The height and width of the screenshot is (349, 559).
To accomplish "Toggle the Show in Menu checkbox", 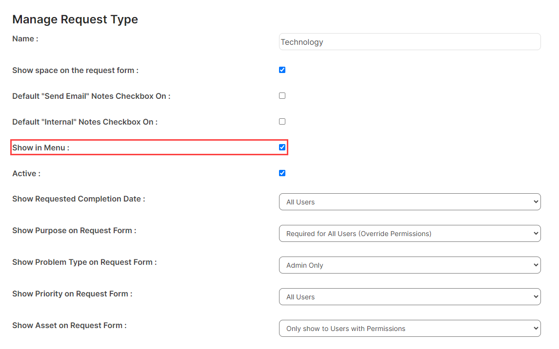I will [282, 147].
